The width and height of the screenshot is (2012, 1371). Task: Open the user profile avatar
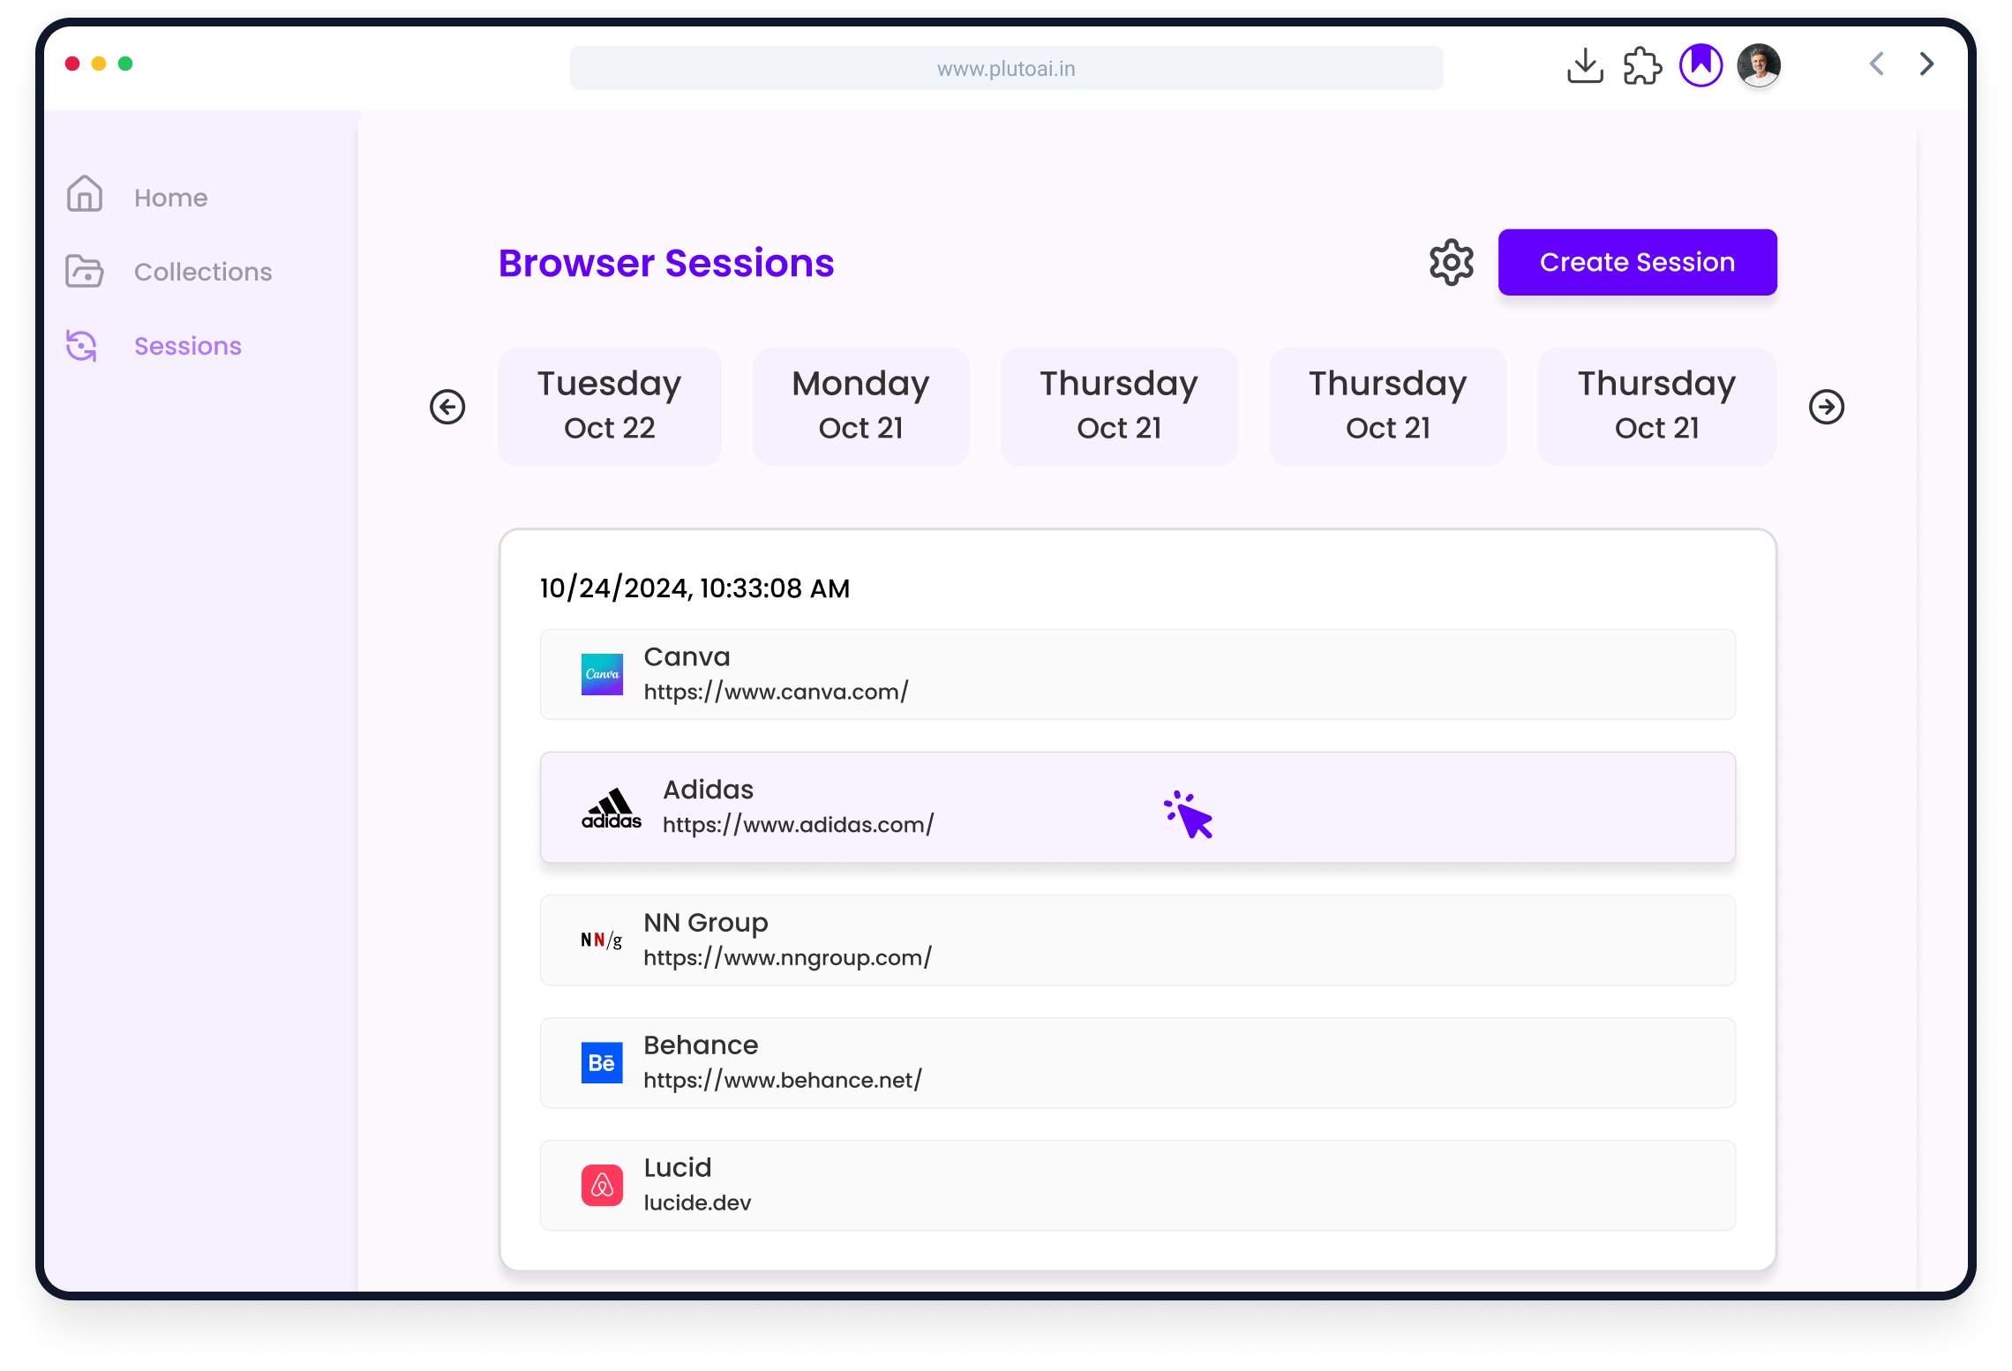[1759, 66]
